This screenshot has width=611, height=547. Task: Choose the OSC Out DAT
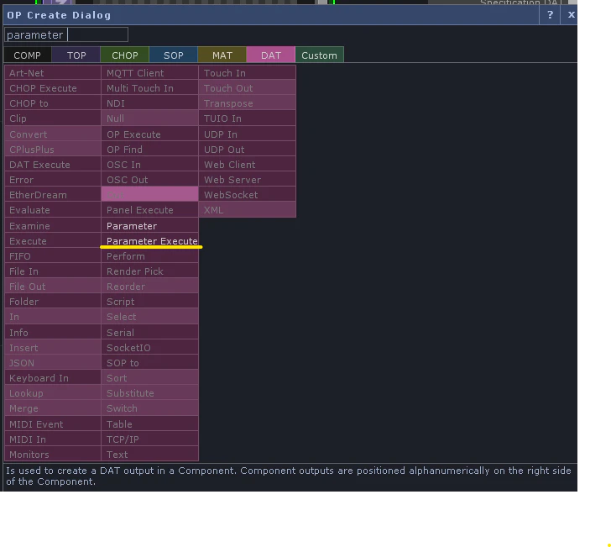[x=149, y=180]
